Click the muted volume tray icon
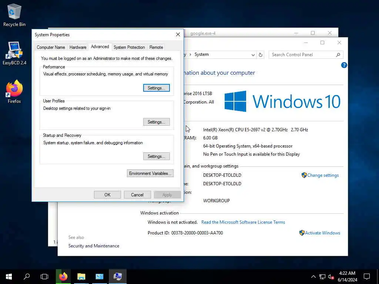 click(331, 277)
